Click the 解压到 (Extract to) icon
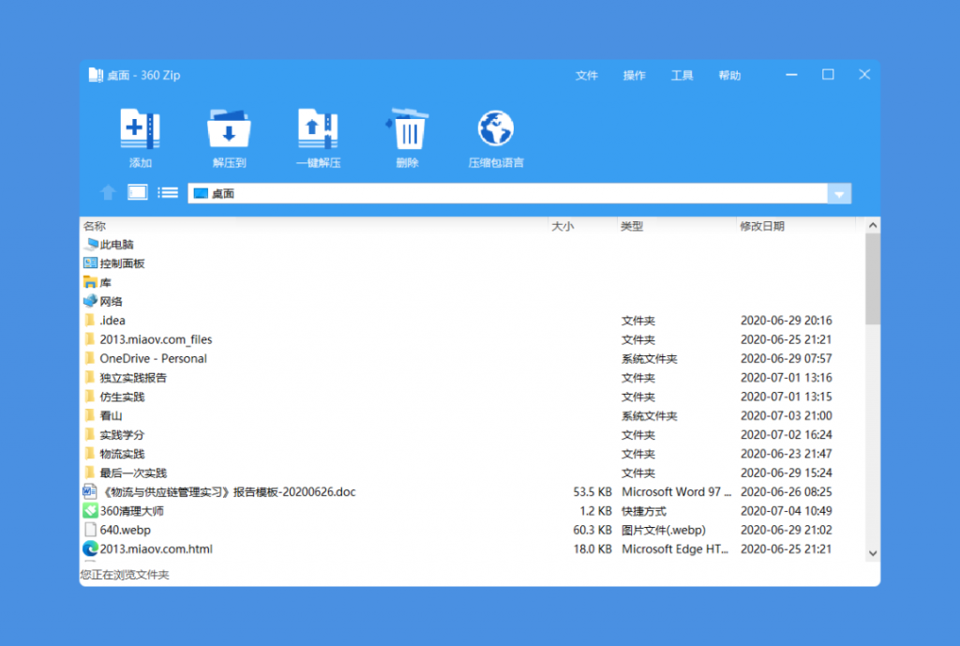Screen dimensions: 960x646 pyautogui.click(x=229, y=128)
